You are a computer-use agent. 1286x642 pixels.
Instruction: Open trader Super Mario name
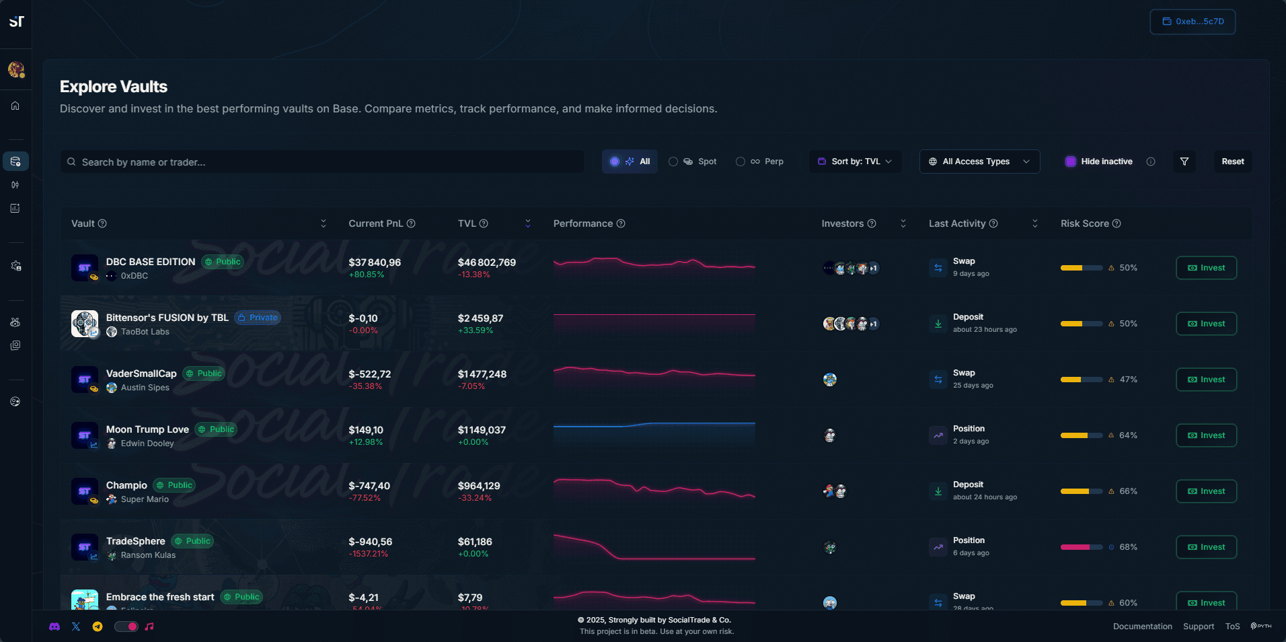point(145,499)
